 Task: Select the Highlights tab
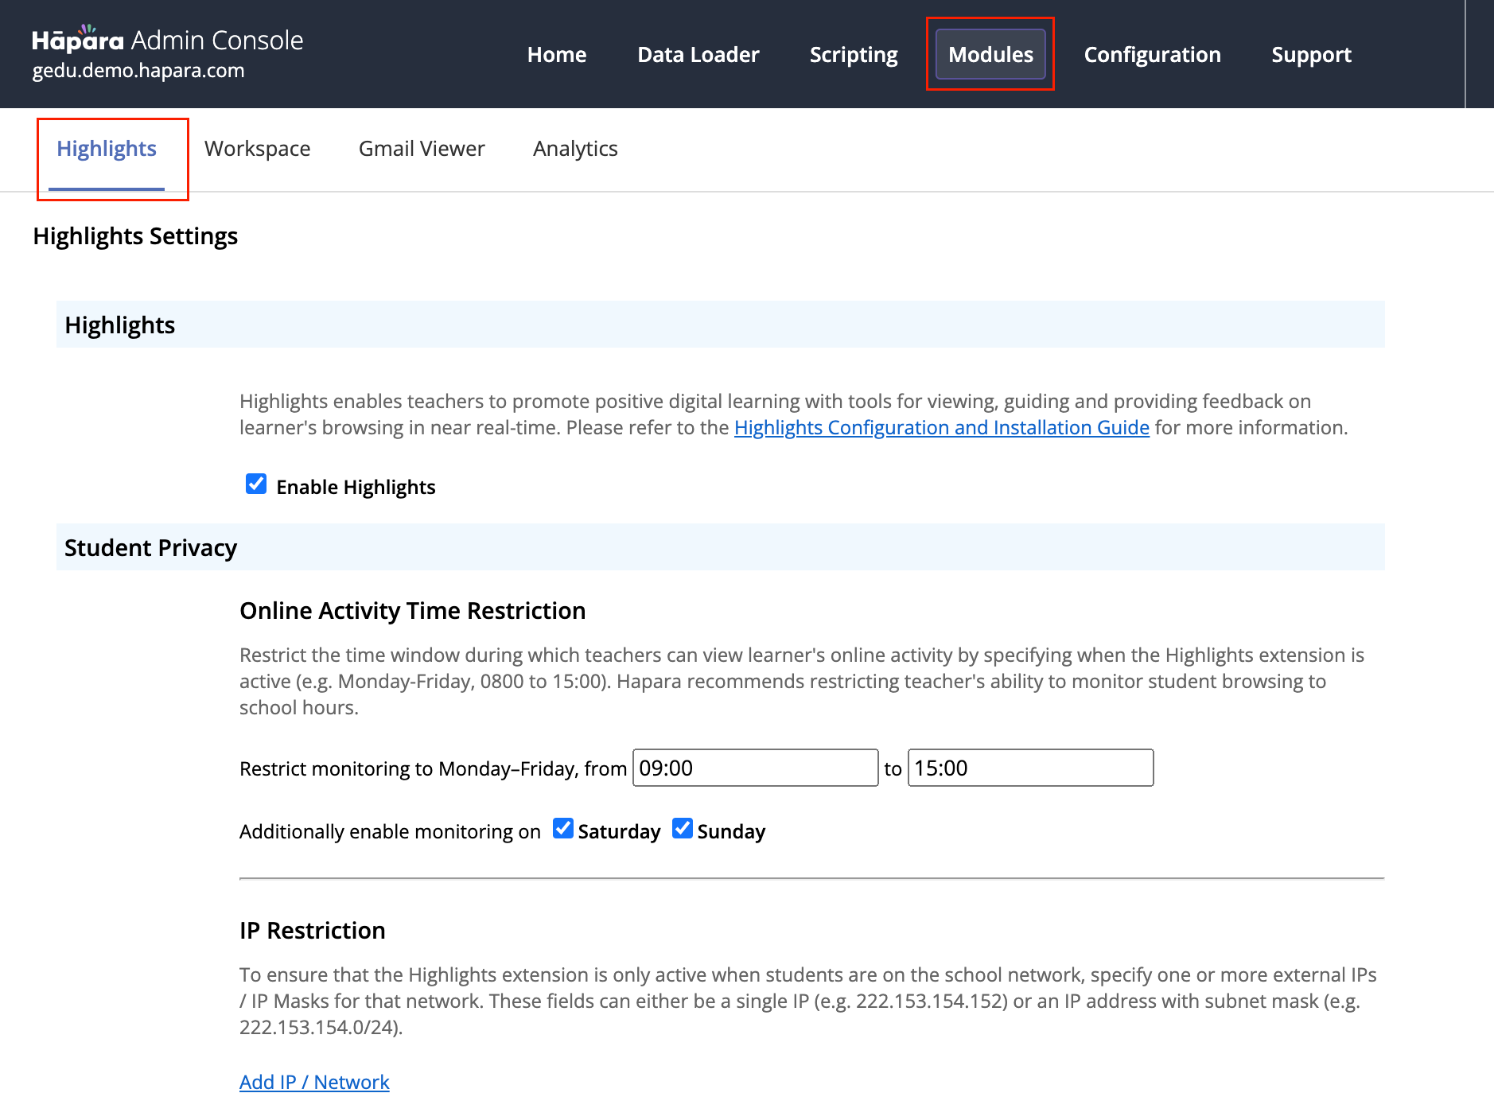click(x=106, y=148)
